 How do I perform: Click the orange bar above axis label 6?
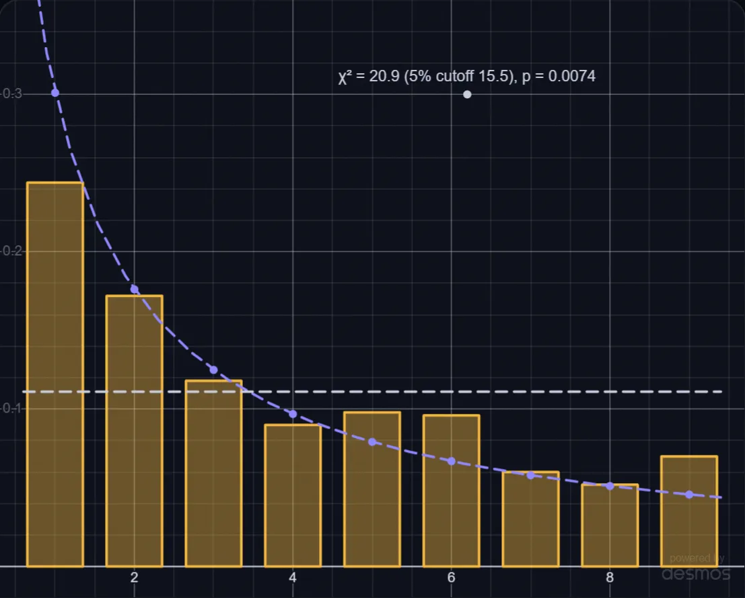(x=452, y=490)
